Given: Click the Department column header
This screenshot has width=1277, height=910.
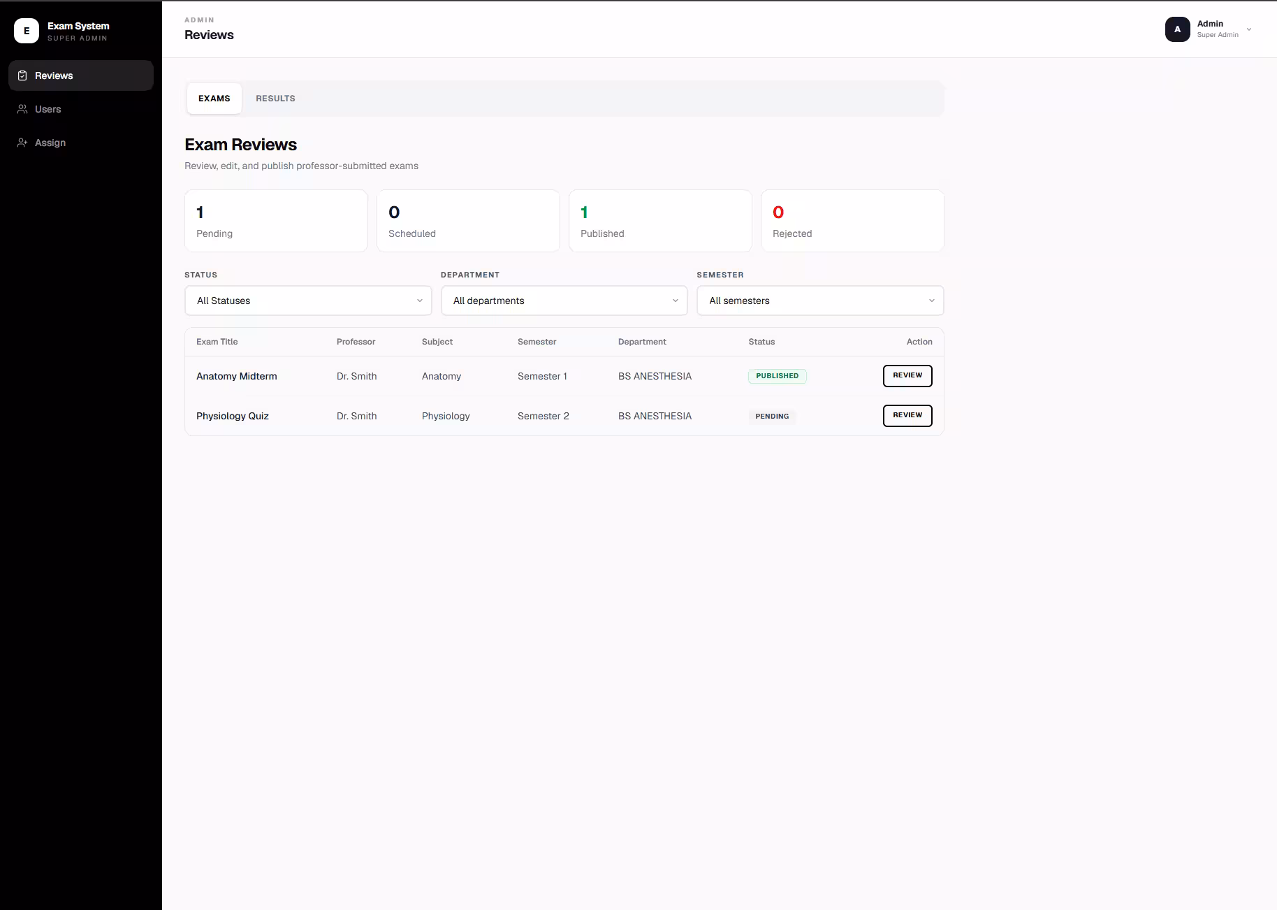Looking at the screenshot, I should point(642,342).
